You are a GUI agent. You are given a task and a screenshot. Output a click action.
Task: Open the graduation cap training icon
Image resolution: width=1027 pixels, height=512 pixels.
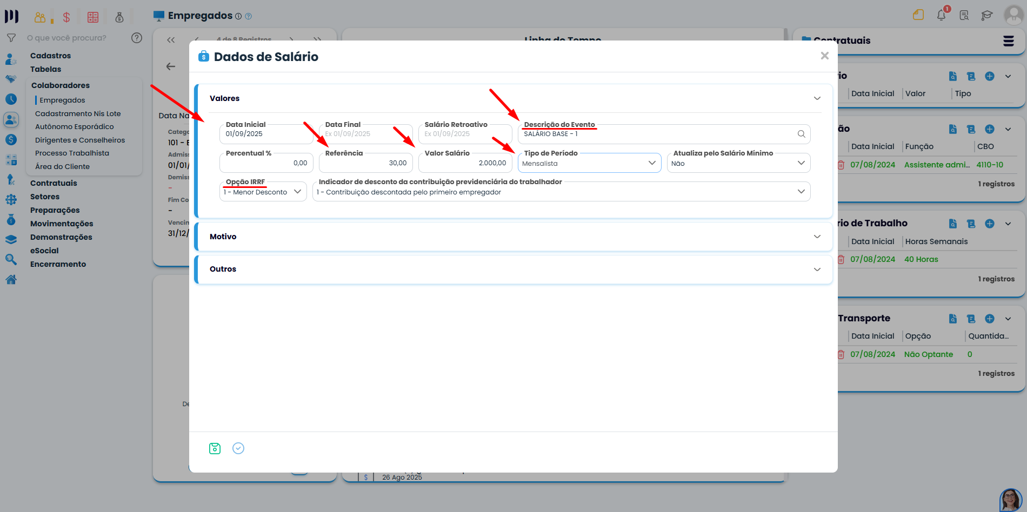pyautogui.click(x=987, y=15)
